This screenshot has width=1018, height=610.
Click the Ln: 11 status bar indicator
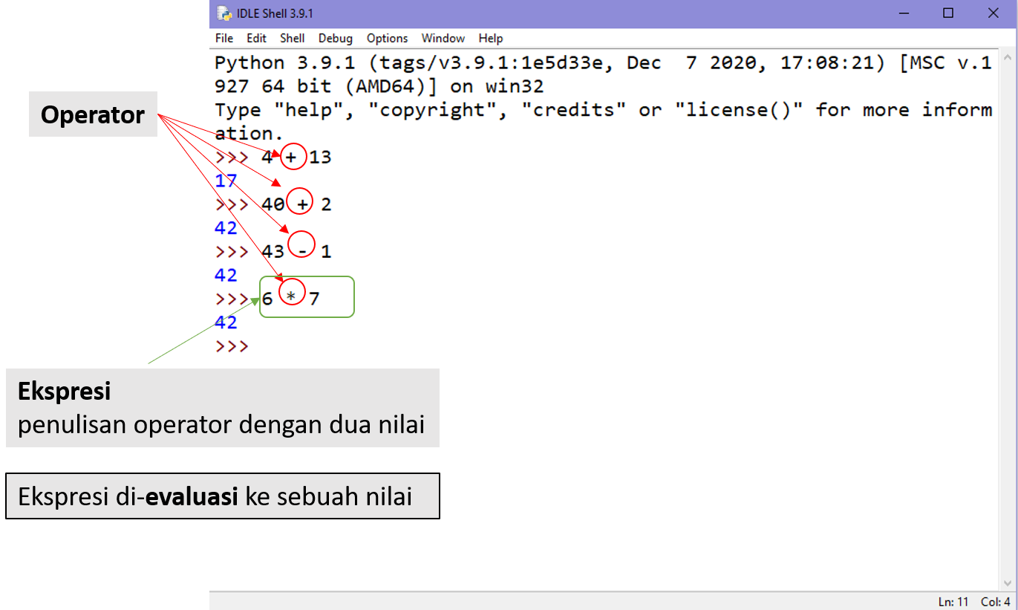[953, 601]
